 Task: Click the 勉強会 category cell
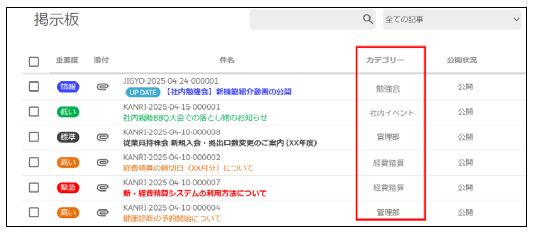coord(388,89)
